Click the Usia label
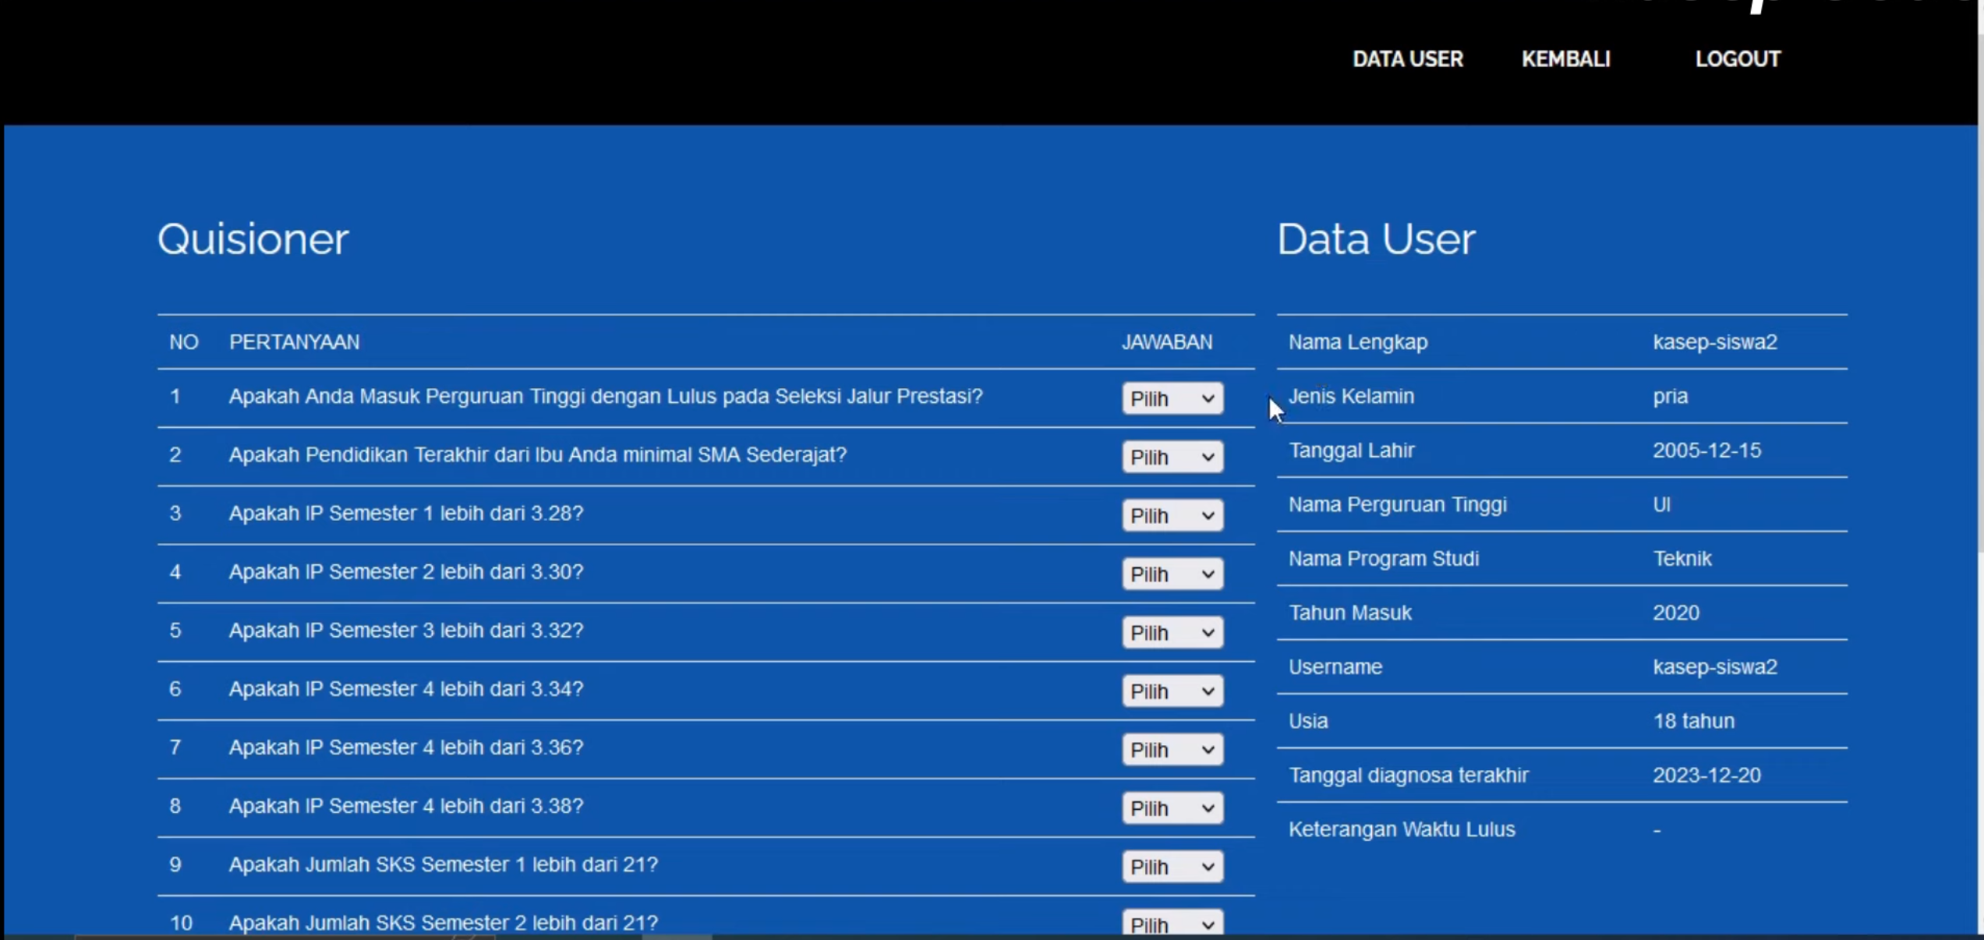 point(1308,721)
